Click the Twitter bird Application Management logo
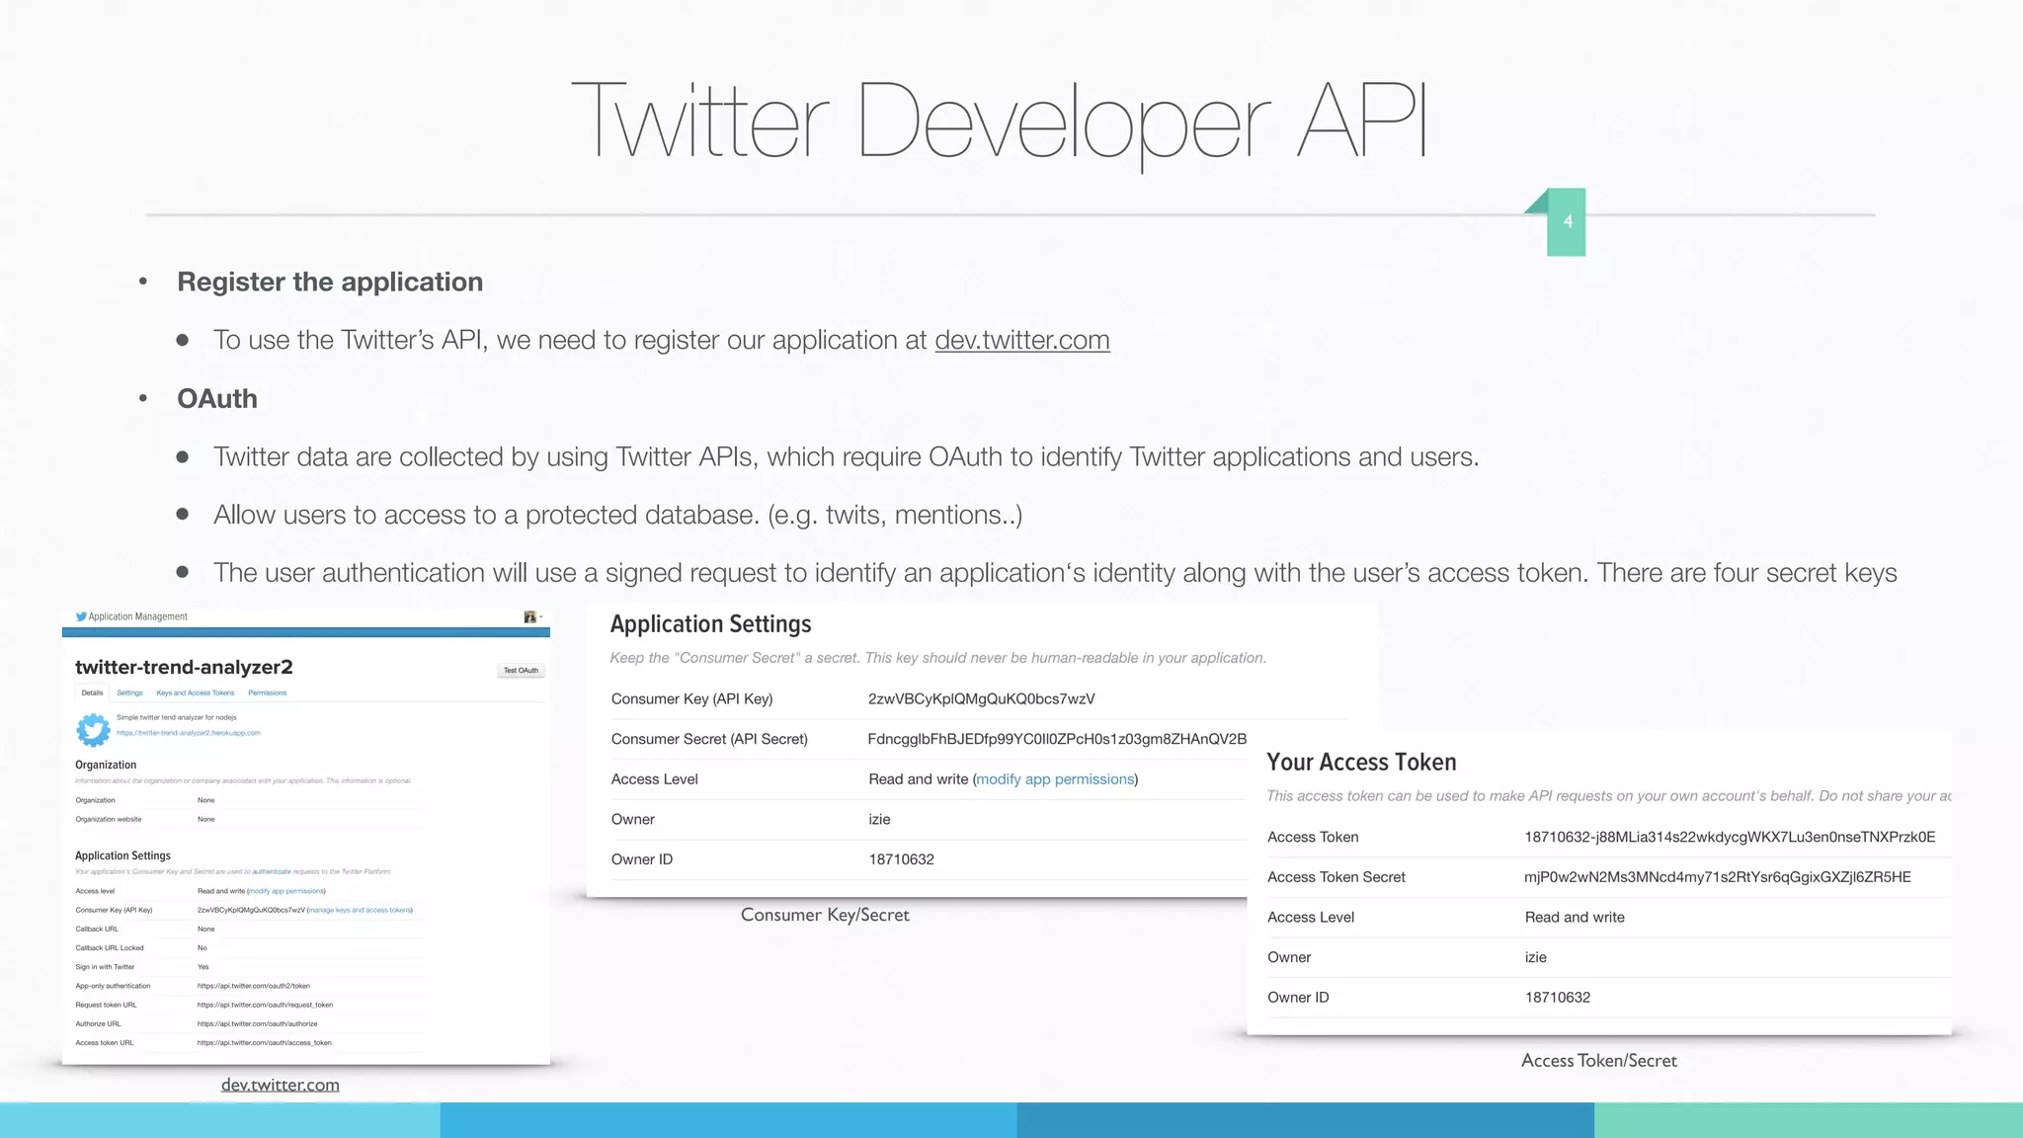This screenshot has height=1138, width=2023. tap(131, 616)
